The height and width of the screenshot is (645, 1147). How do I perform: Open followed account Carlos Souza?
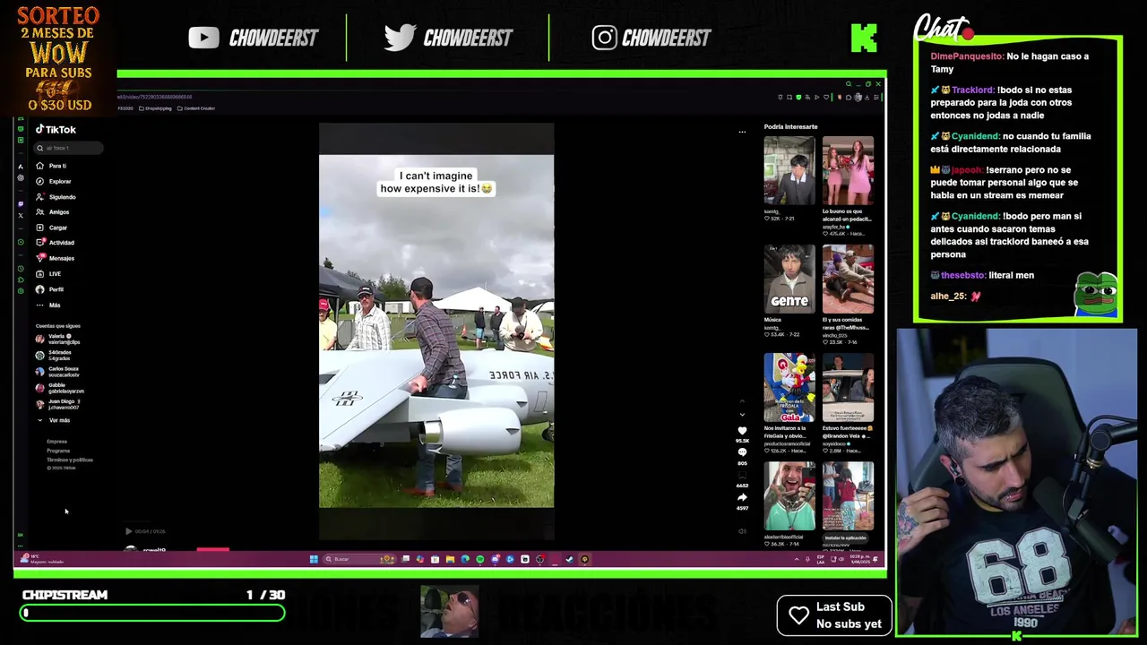click(58, 372)
